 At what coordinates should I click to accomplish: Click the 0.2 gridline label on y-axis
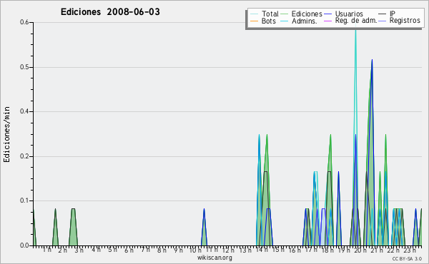[x=24, y=156]
